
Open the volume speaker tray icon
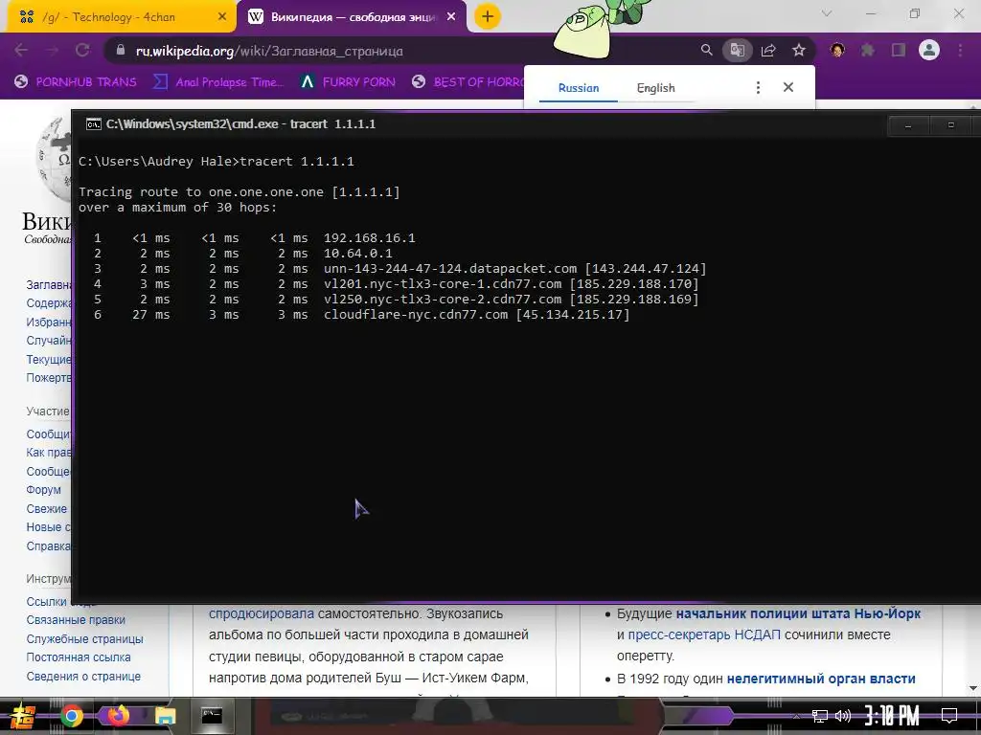pyautogui.click(x=843, y=716)
